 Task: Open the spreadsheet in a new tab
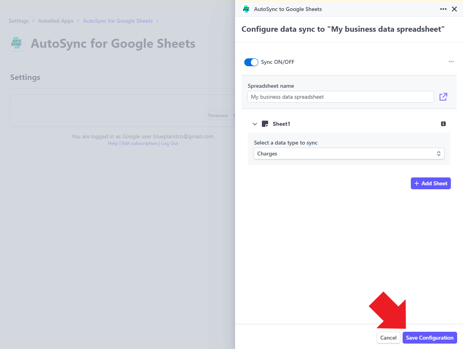443,97
